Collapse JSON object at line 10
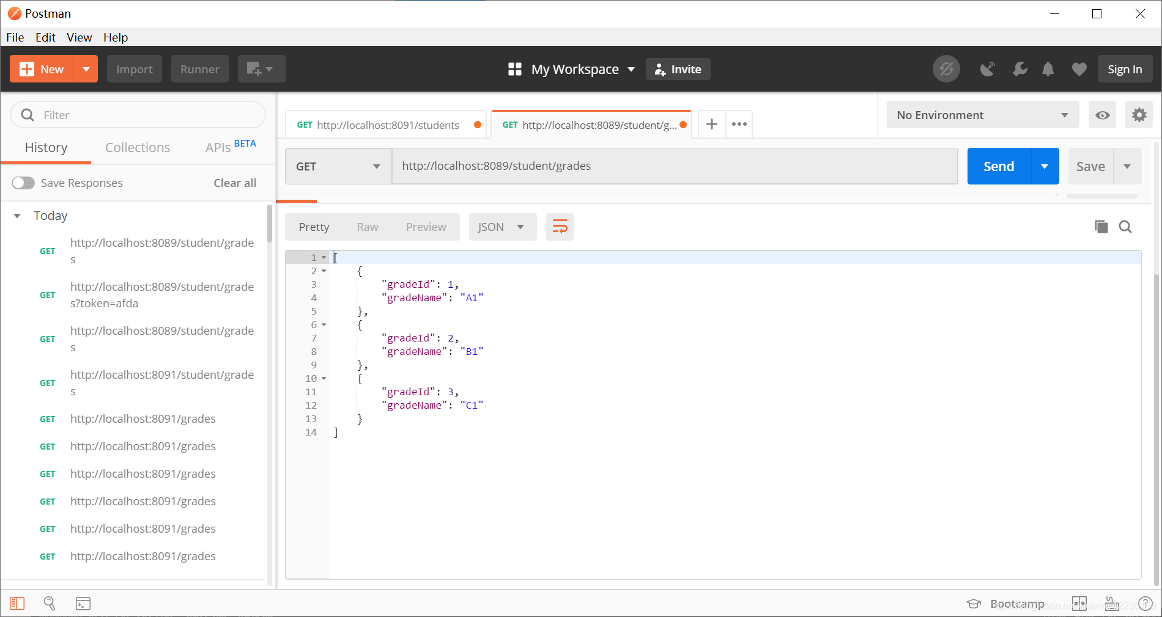The image size is (1162, 617). [324, 379]
